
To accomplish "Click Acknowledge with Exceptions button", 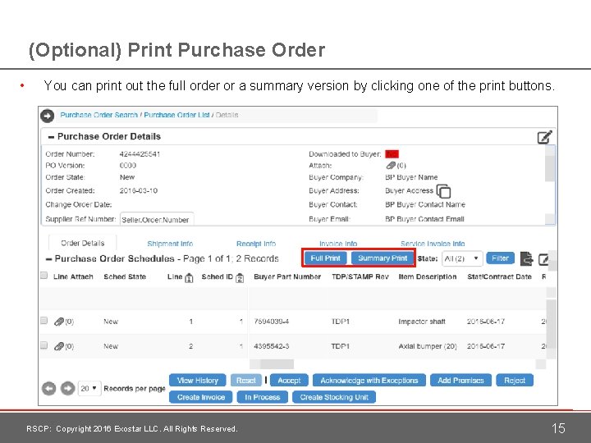I will [369, 381].
